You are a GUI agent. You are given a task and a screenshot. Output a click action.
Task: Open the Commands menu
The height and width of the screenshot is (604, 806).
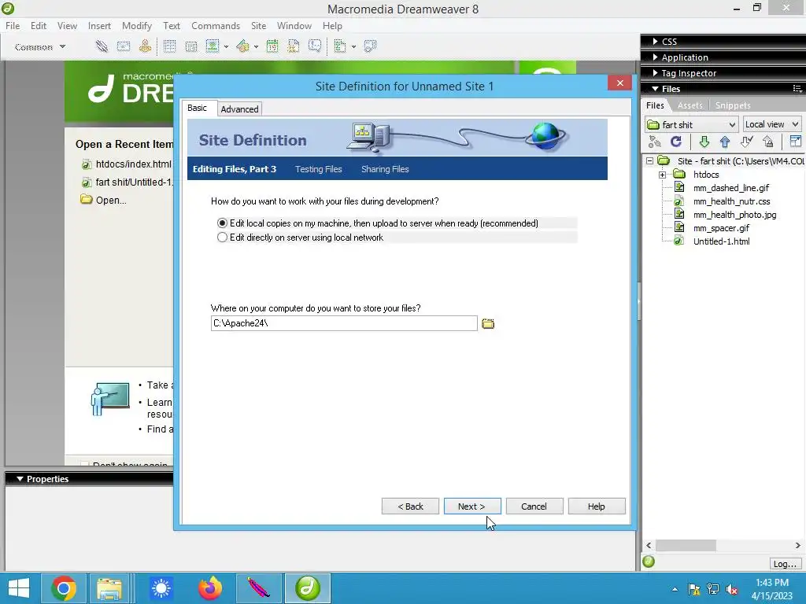216,26
